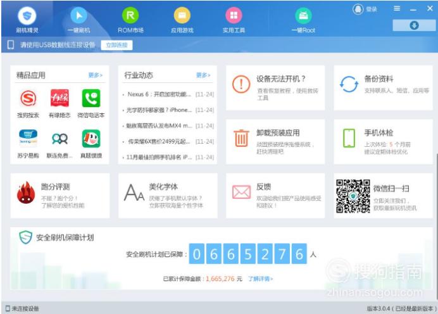Click the 备份资料 sync arrows icon
This screenshot has width=438, height=314.
(349, 84)
